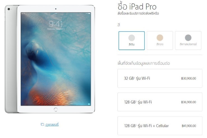Click the ฿30,900.00 price
Screen dimensions: 207x138
(188, 78)
